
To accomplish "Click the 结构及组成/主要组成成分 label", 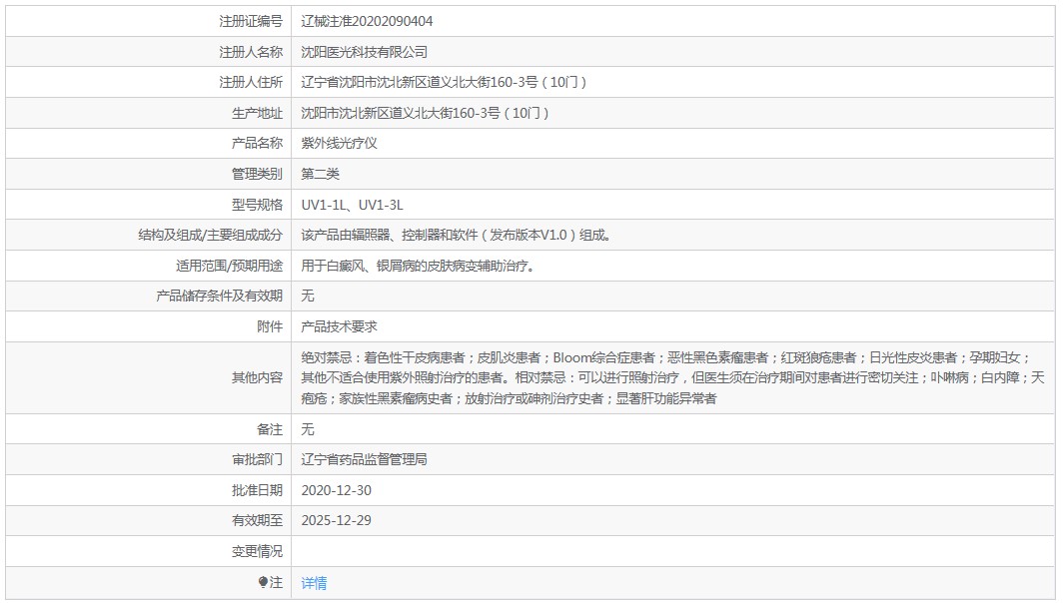I will tap(210, 235).
